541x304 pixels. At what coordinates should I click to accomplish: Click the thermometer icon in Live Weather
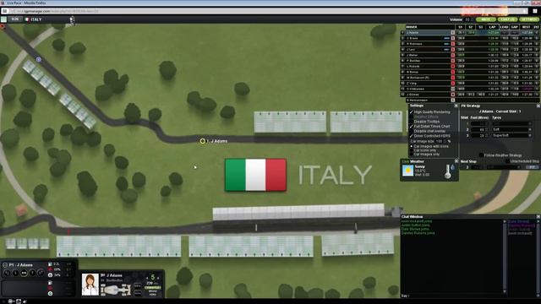[448, 171]
